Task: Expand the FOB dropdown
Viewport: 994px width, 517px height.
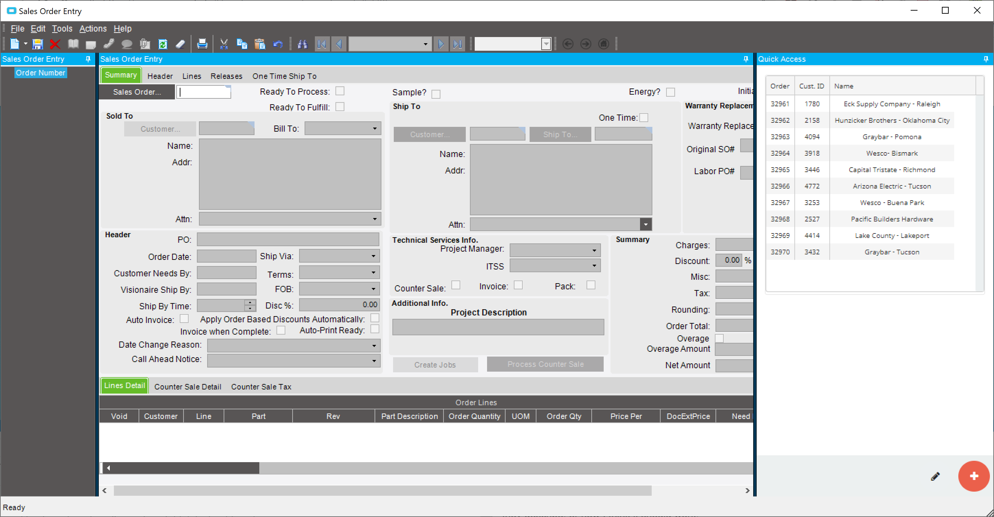Action: tap(374, 289)
